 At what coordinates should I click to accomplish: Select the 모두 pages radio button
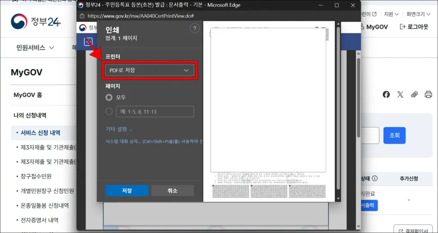[109, 97]
